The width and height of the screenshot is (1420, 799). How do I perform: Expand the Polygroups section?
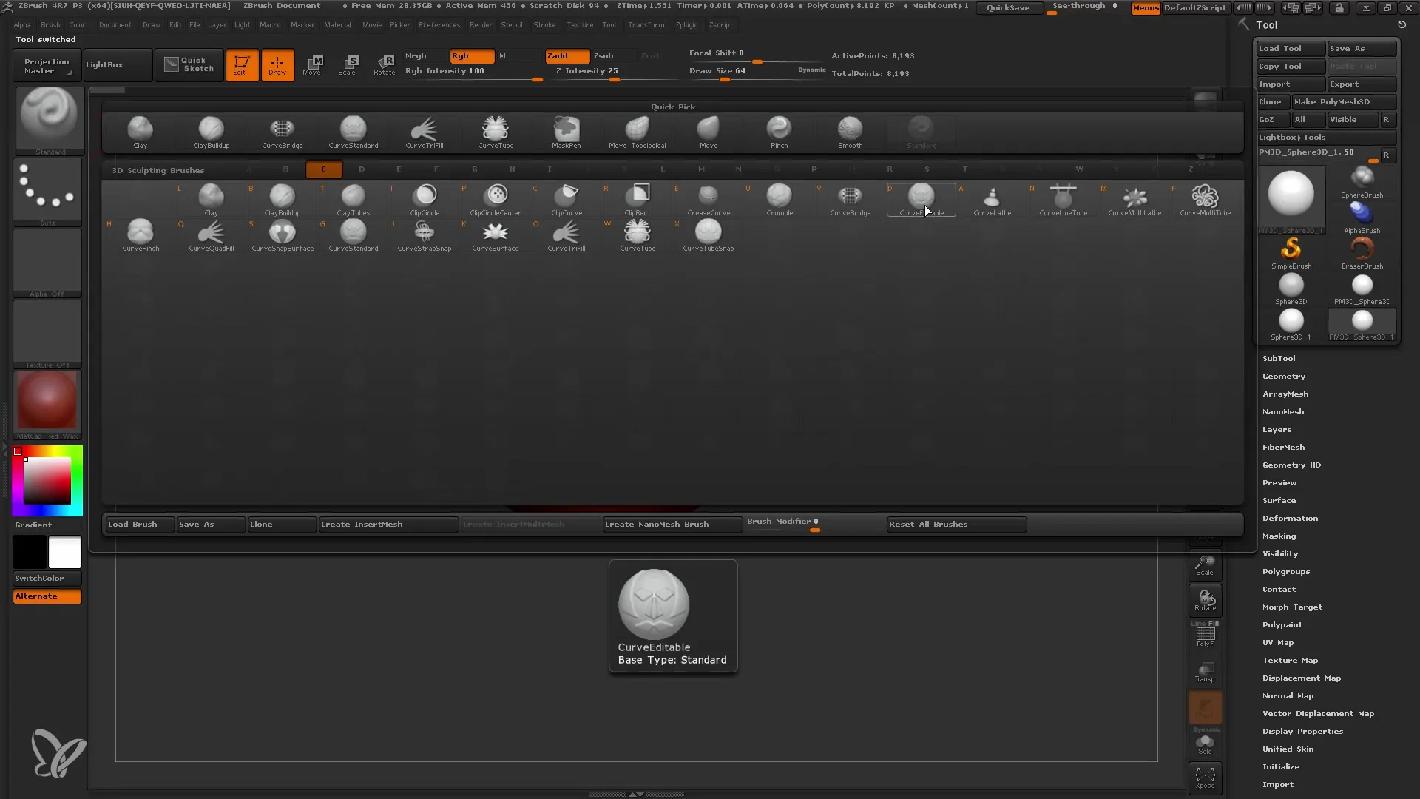click(x=1286, y=571)
